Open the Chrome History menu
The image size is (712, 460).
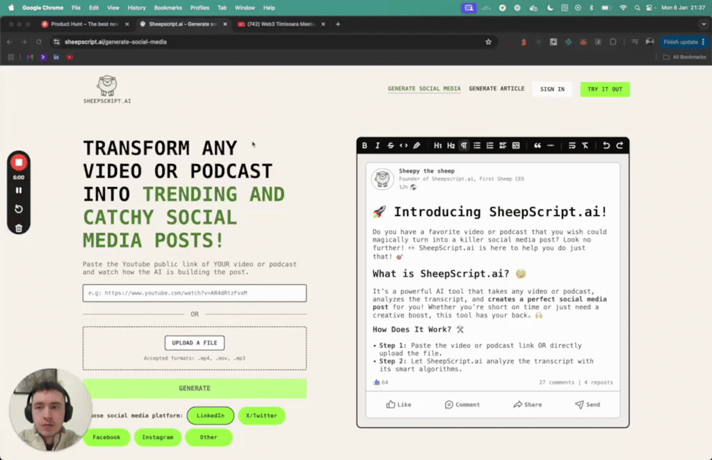[x=136, y=8]
